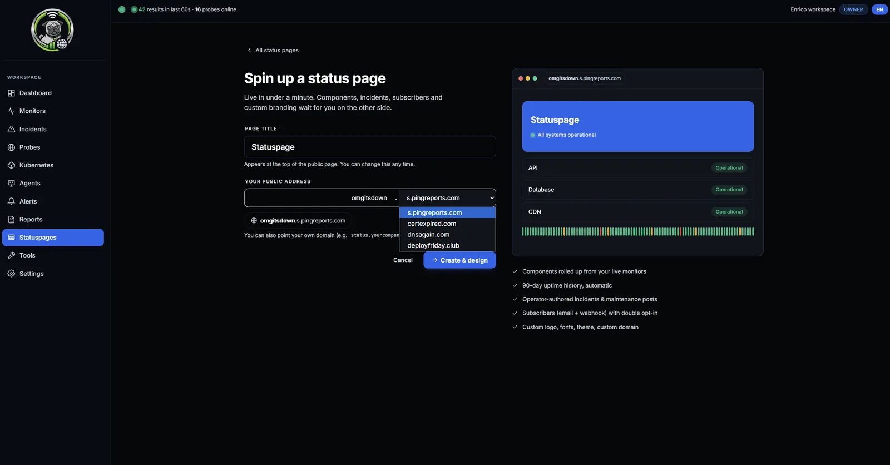Click 'Custom logo, fonts, theme, custom domain'
This screenshot has height=465, width=890.
click(580, 327)
